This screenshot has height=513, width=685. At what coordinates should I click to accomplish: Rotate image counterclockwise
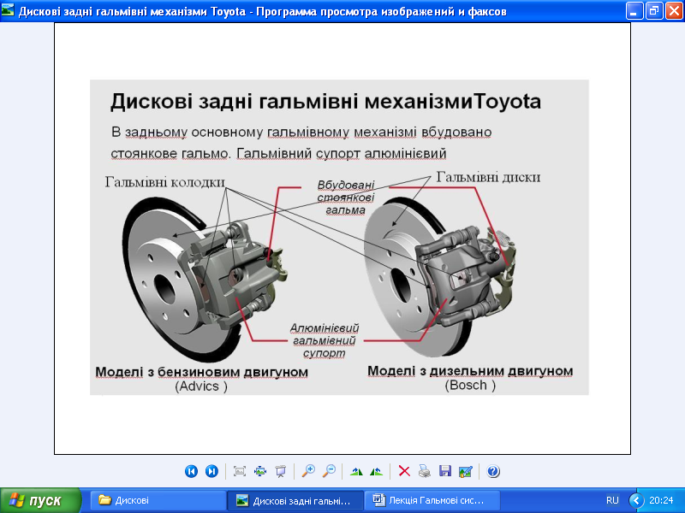click(376, 471)
